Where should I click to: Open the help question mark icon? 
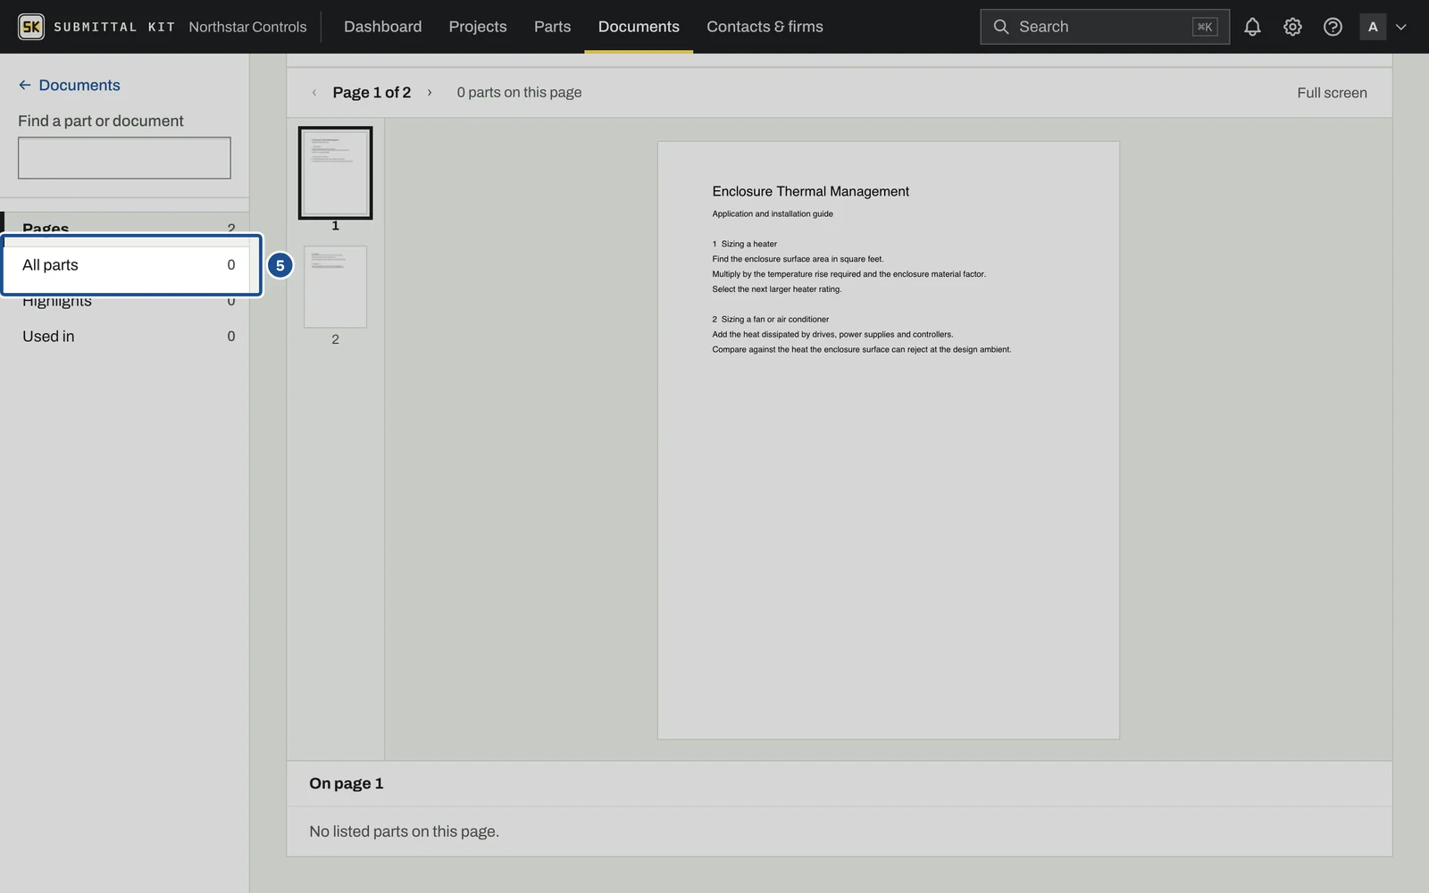tap(1333, 27)
